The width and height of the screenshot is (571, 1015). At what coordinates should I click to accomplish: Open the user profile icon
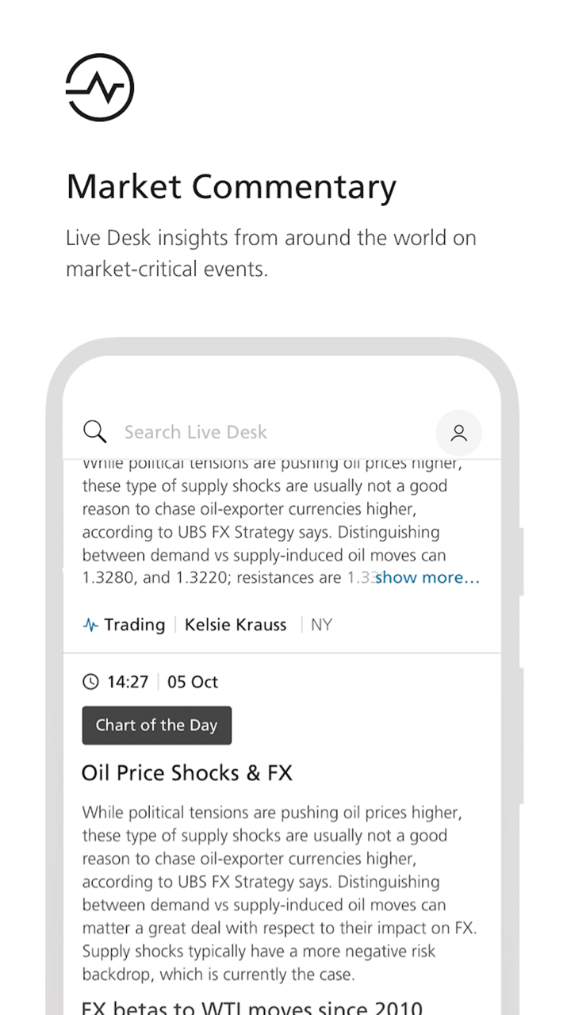(x=458, y=432)
